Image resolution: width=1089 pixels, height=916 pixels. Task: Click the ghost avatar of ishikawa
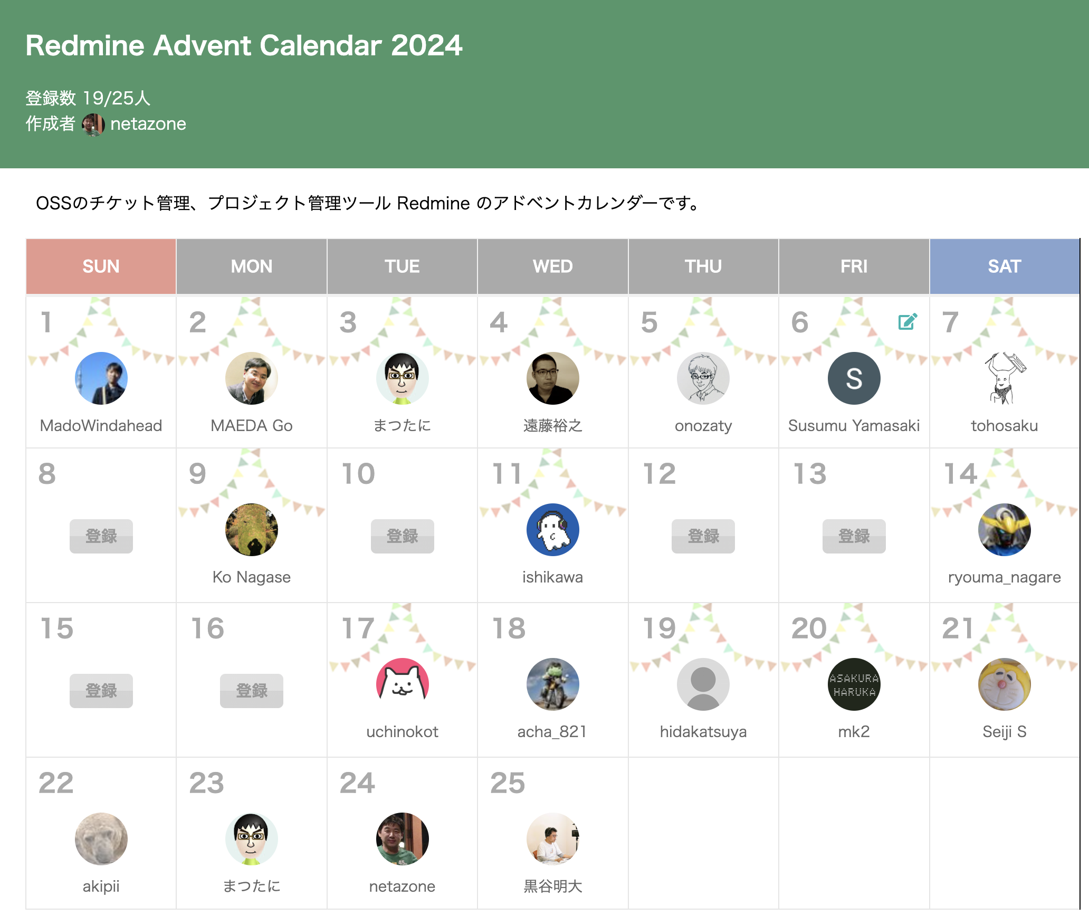tap(552, 530)
